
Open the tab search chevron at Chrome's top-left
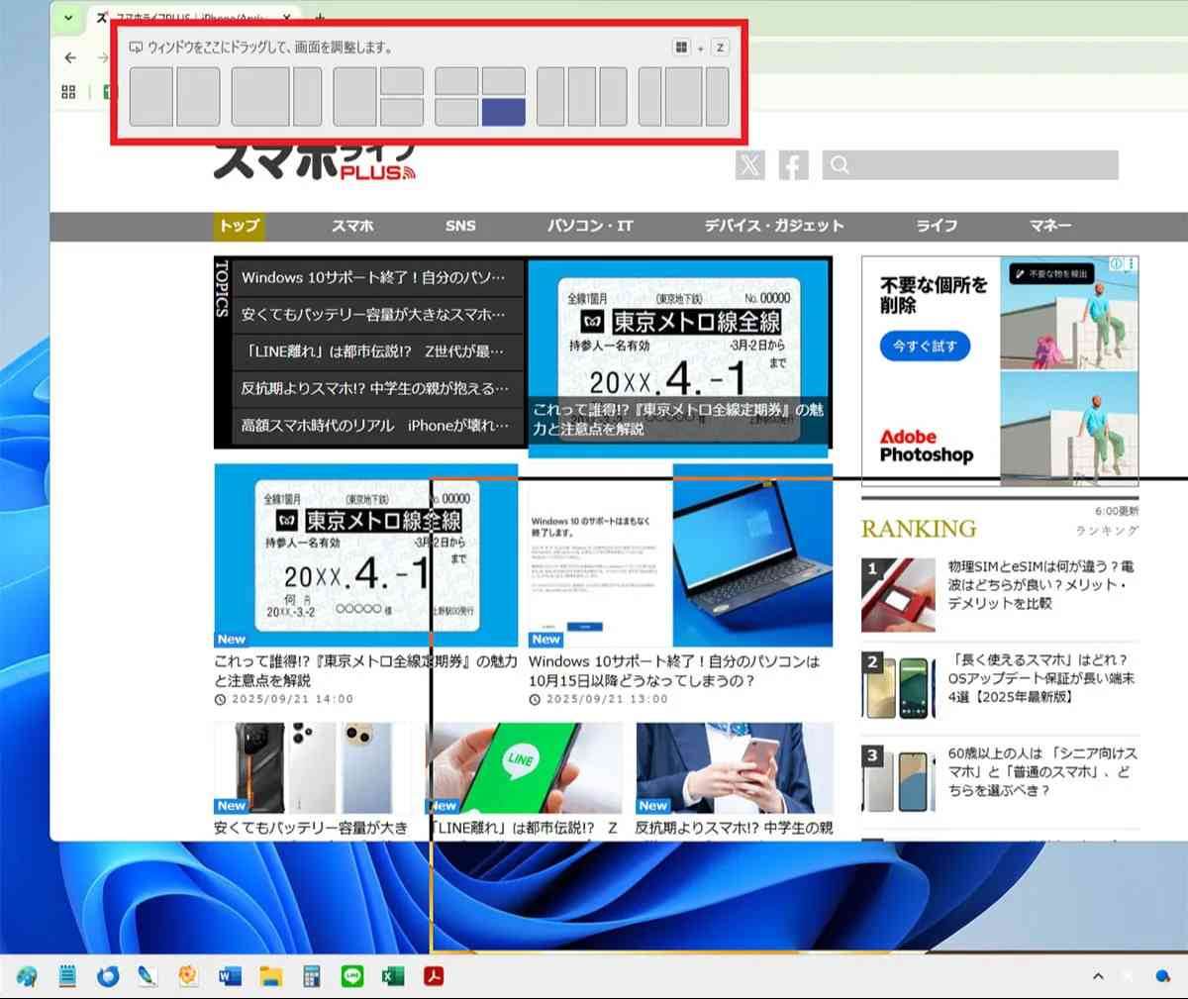coord(67,18)
